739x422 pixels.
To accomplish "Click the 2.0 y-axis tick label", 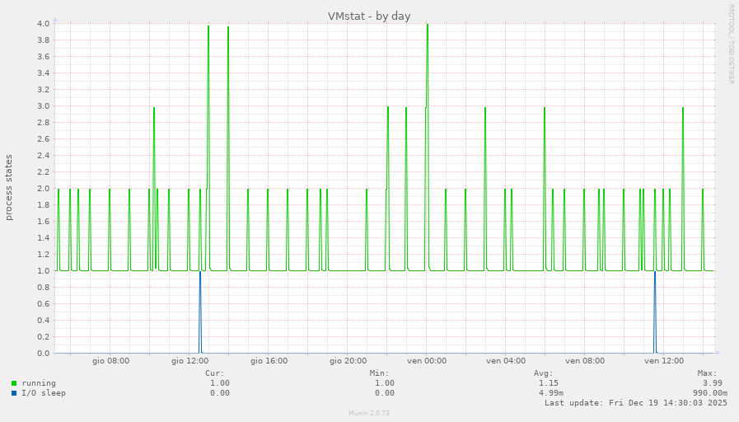I will (x=44, y=189).
